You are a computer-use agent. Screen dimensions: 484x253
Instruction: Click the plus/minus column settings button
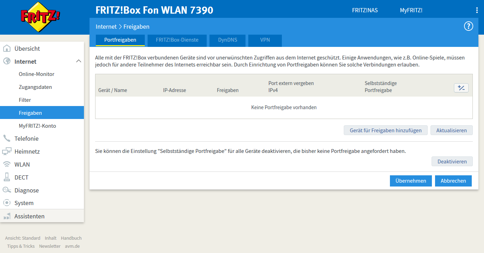click(461, 88)
